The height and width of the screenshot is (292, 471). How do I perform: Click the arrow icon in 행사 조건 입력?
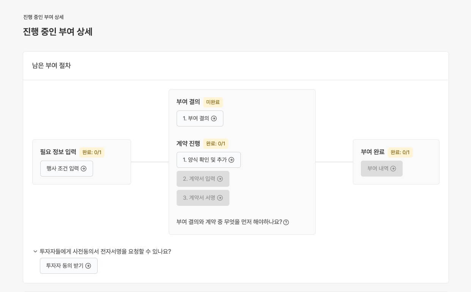[84, 169]
